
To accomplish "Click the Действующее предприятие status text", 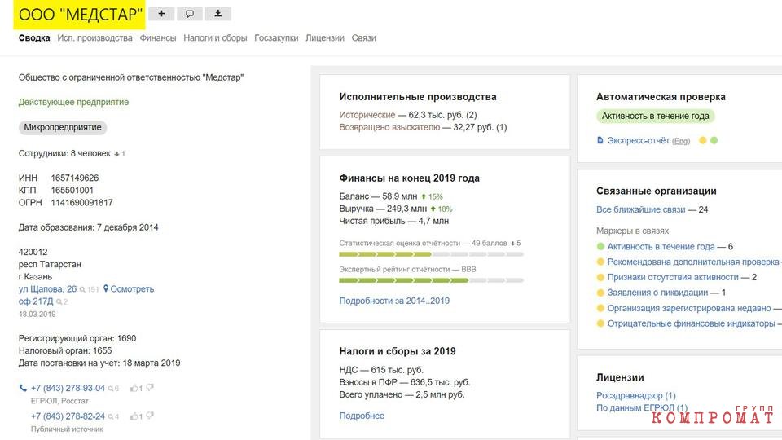I will [x=73, y=103].
